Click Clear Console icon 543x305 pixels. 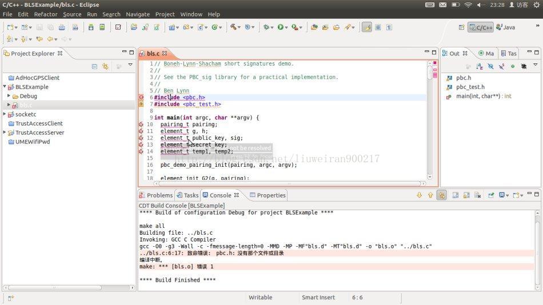coord(478,195)
